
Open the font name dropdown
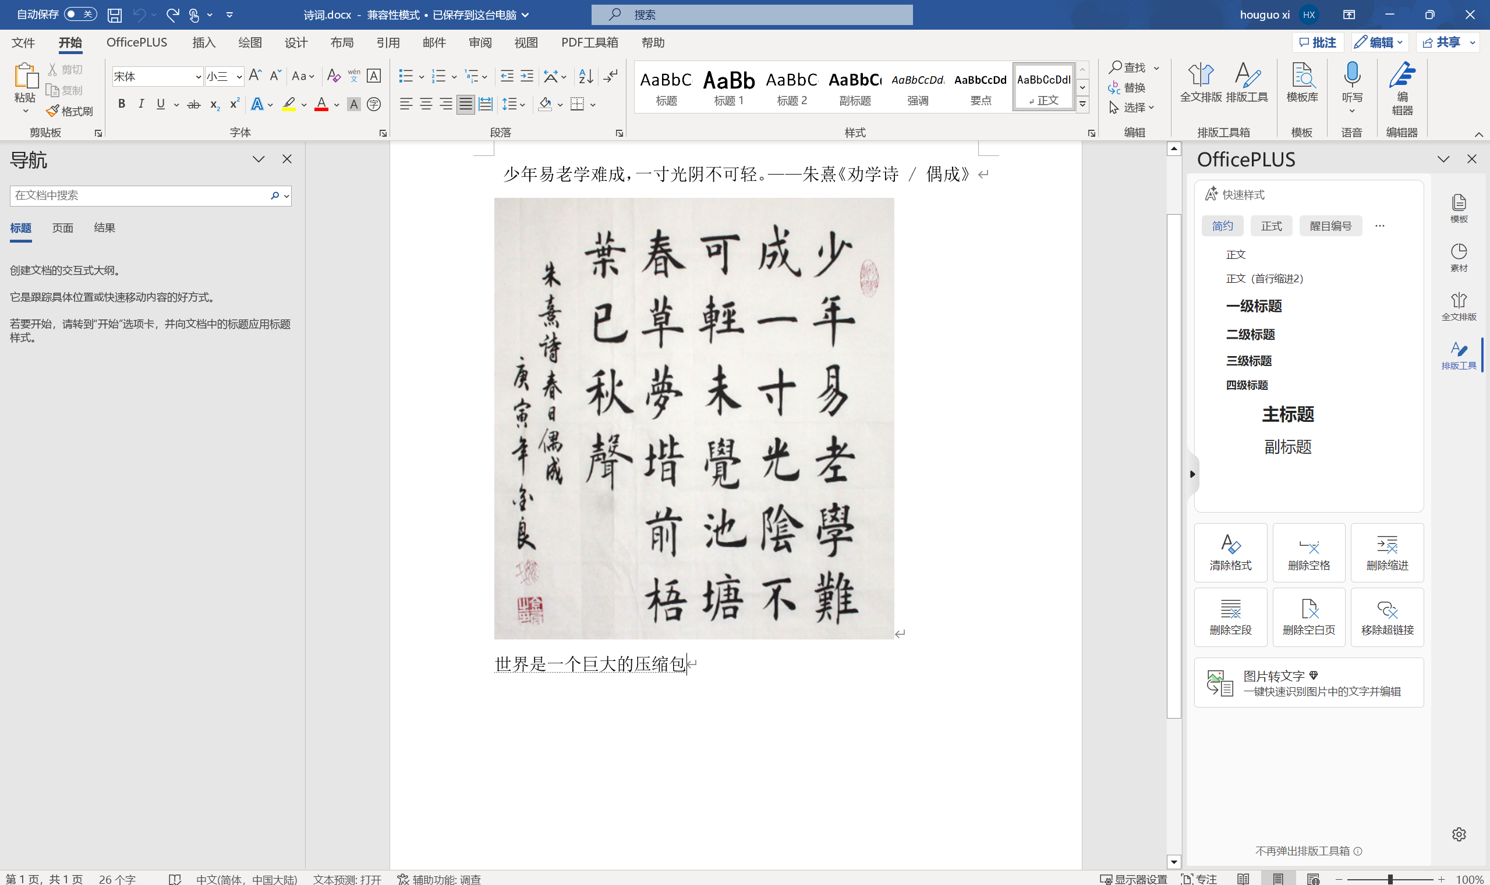(198, 76)
